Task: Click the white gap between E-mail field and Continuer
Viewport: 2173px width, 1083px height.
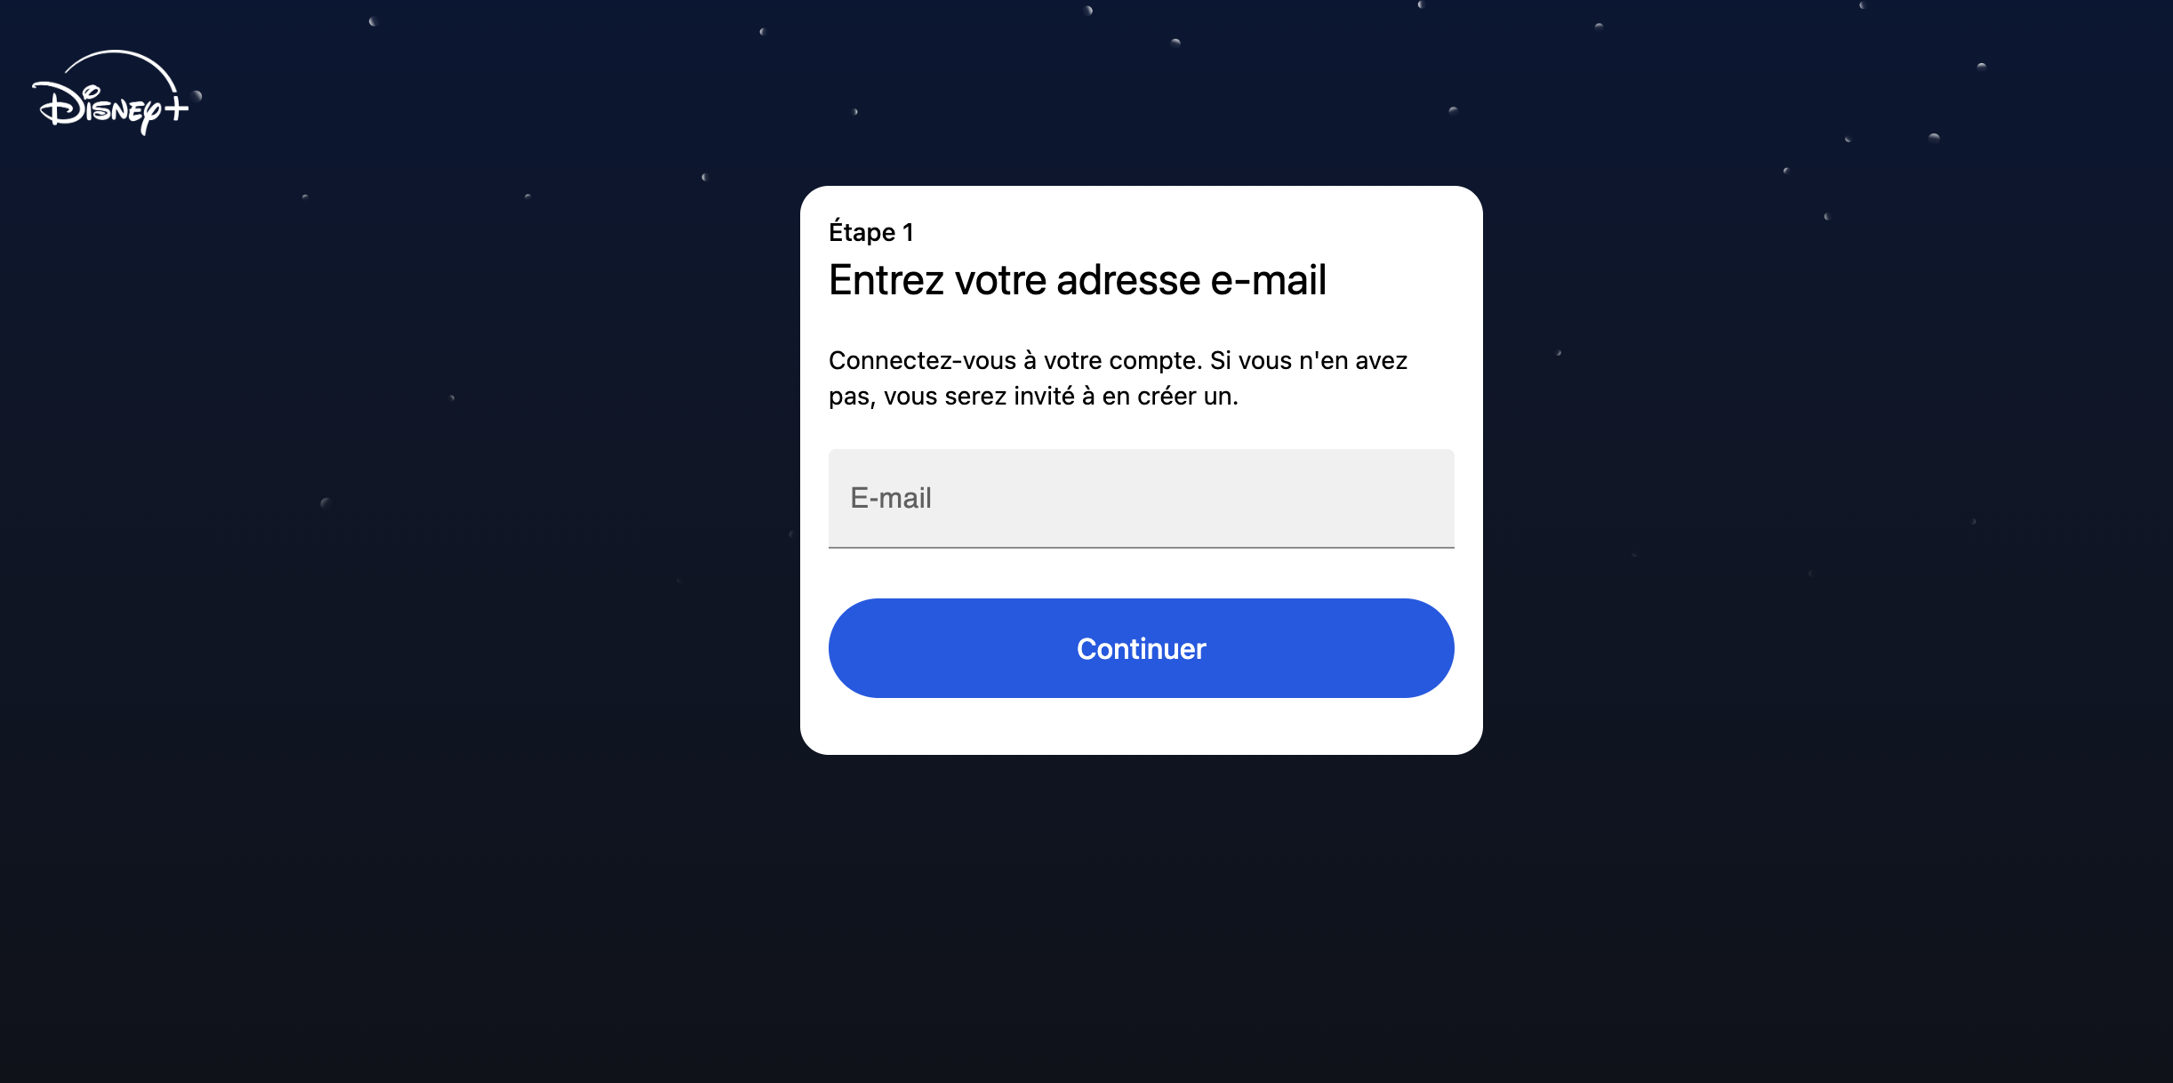Action: (1141, 574)
